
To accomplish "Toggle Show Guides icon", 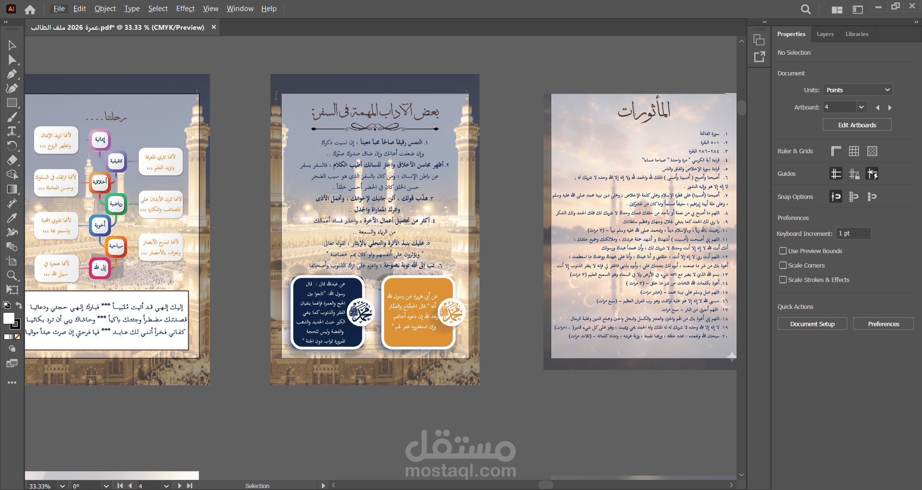I will (x=836, y=174).
